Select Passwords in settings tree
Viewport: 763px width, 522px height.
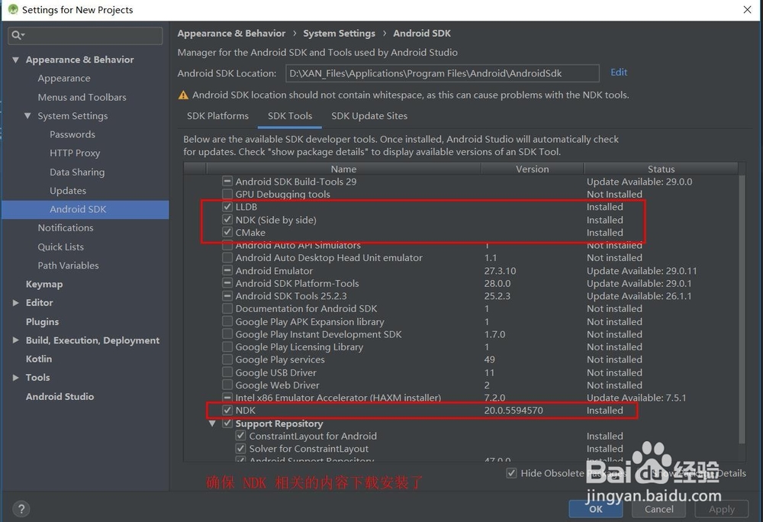(x=72, y=134)
